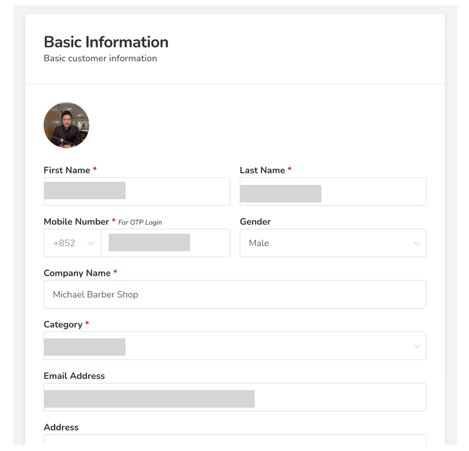Click the chevron beside +852 code
This screenshot has height=451, width=469.
[91, 243]
